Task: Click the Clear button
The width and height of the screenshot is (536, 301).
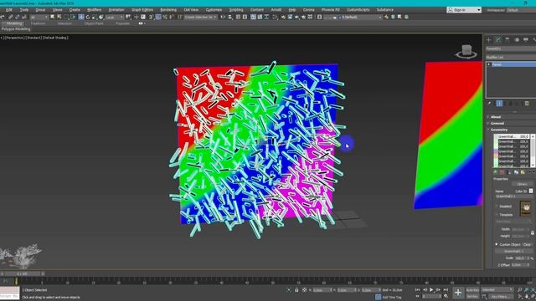Action: [x=527, y=244]
